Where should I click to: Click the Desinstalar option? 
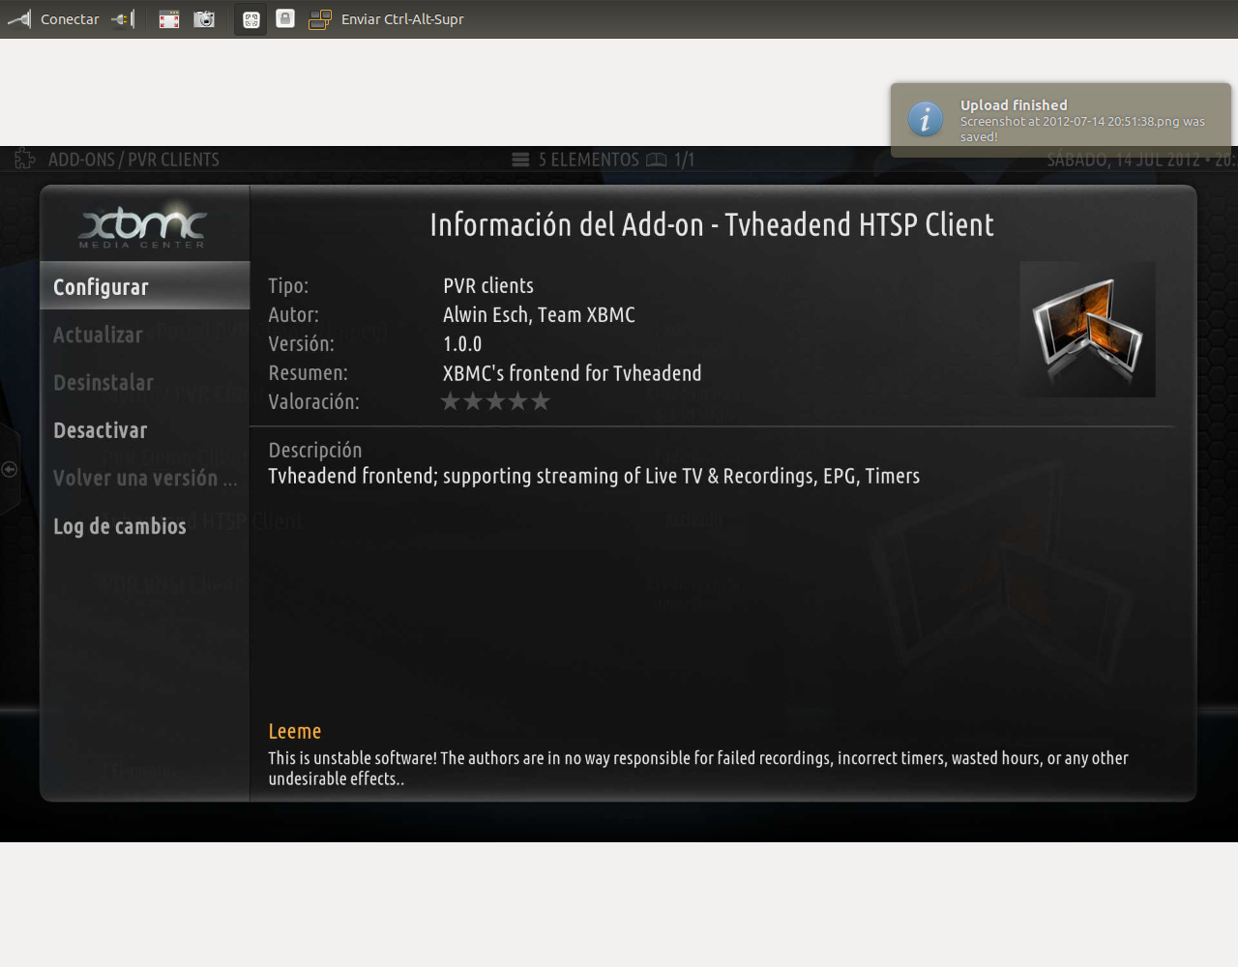pyautogui.click(x=145, y=383)
